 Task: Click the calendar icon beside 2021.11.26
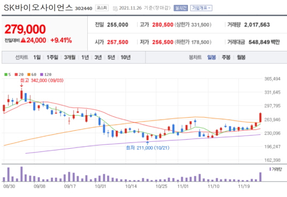coord(115,9)
